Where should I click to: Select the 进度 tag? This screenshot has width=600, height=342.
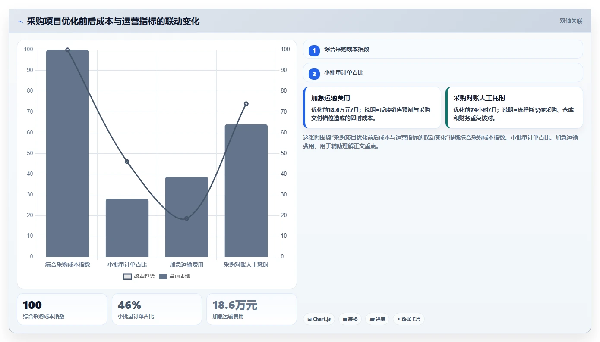[377, 319]
